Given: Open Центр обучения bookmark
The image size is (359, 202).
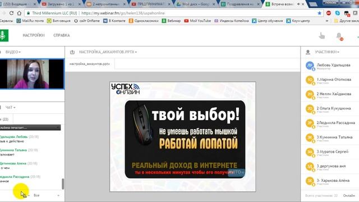Looking at the screenshot, I should [x=267, y=21].
